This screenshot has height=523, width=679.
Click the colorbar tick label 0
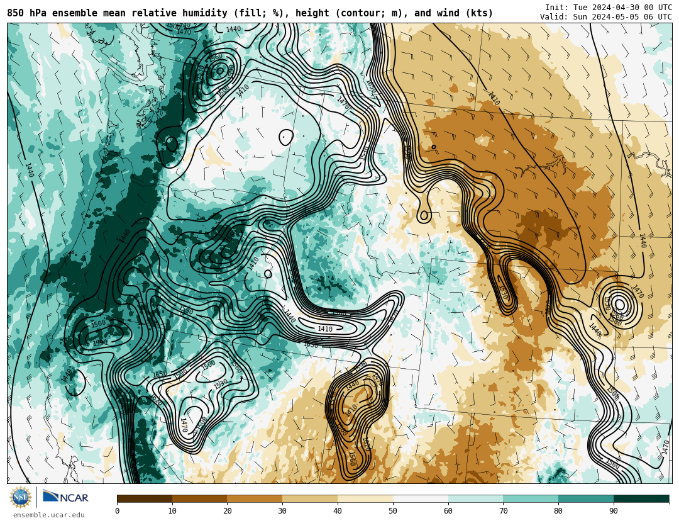tap(118, 511)
